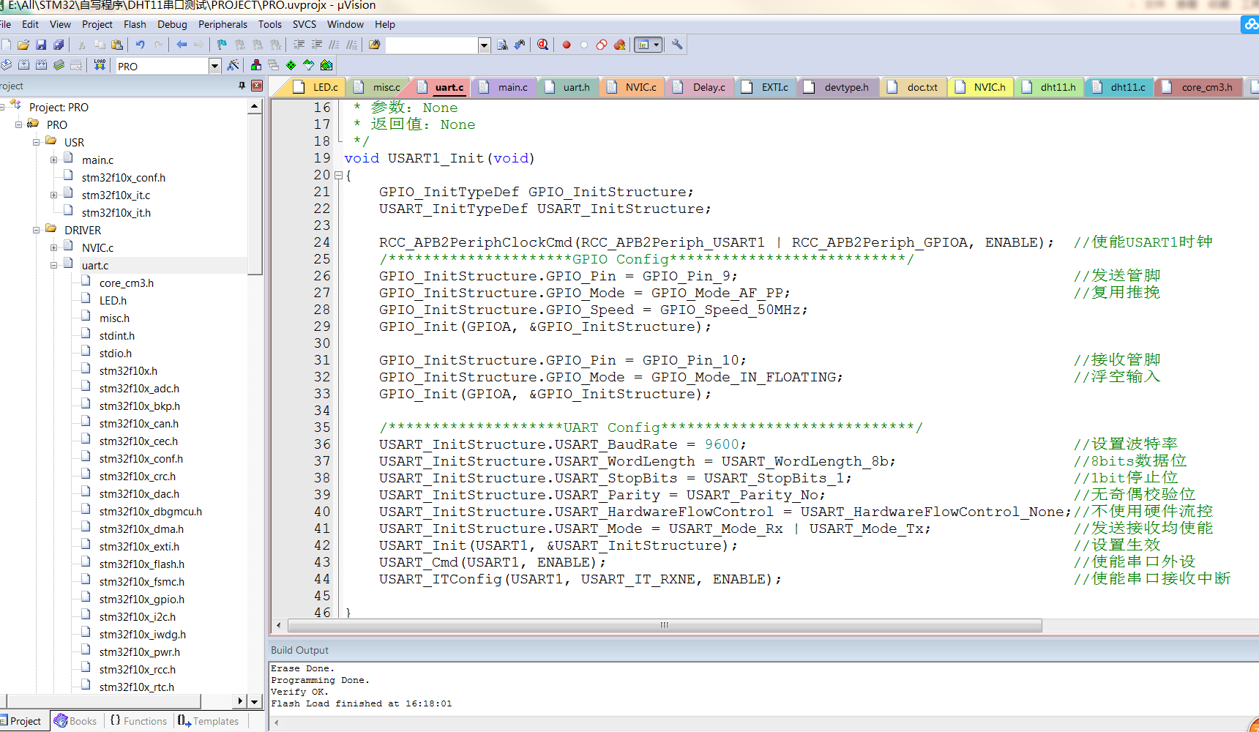Image resolution: width=1259 pixels, height=732 pixels.
Task: Switch to the dht11.c editor tab
Action: (x=1118, y=87)
